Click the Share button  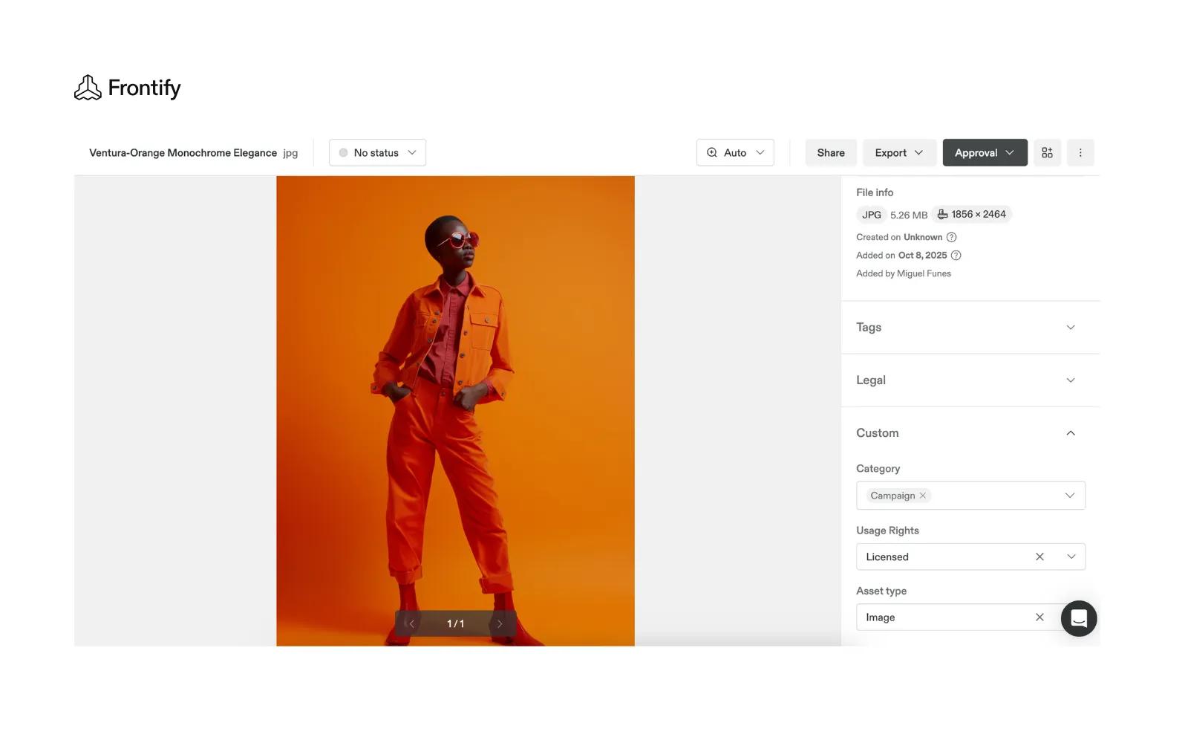point(830,152)
